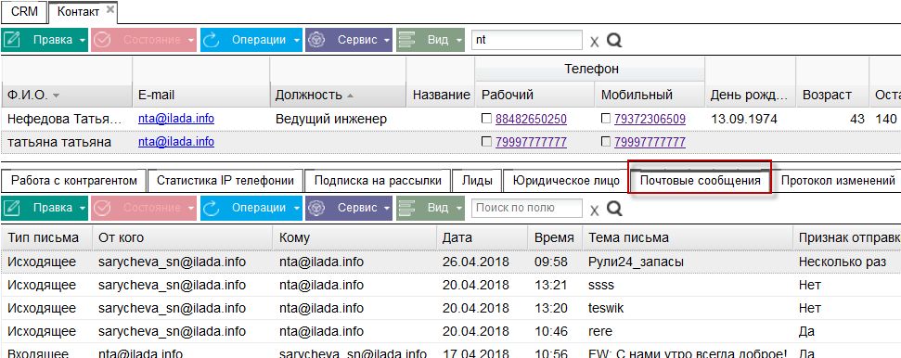Tick the work phone checkbox for татьяна татьяна
This screenshot has width=901, height=358.
pyautogui.click(x=486, y=141)
